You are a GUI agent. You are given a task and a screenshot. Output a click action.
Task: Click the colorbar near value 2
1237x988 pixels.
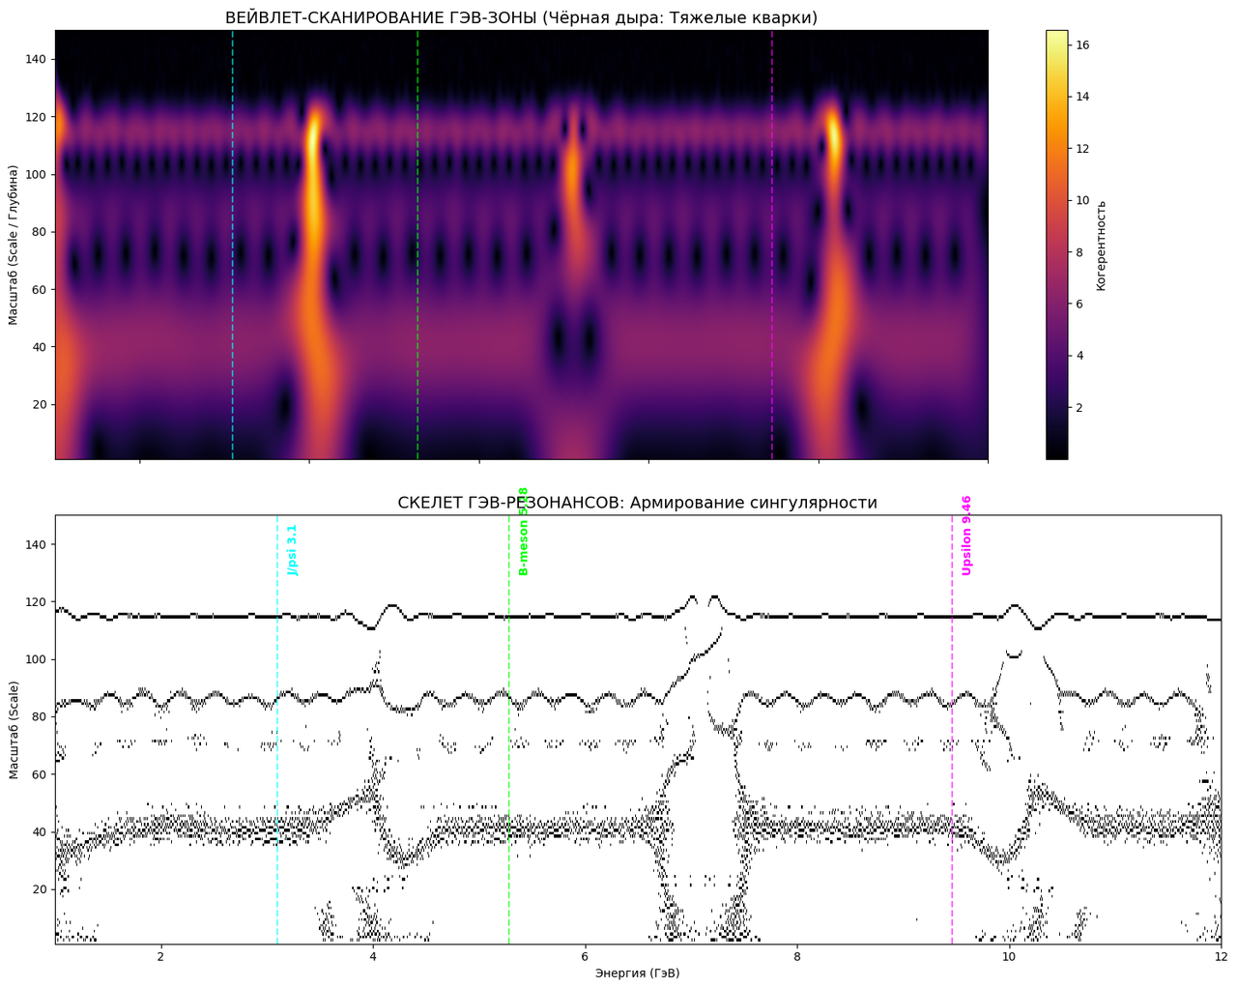(1056, 408)
